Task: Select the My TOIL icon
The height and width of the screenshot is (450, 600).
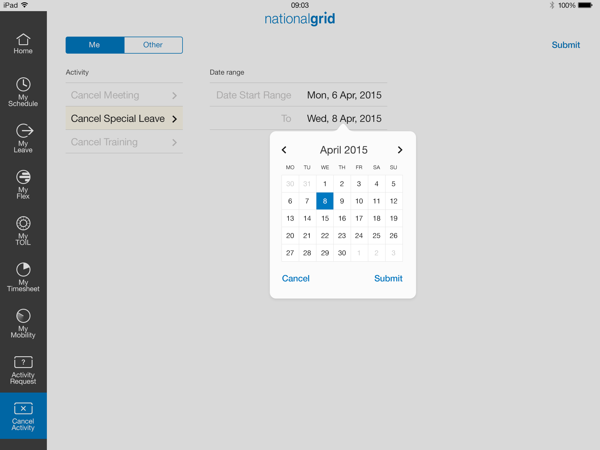Action: click(23, 231)
